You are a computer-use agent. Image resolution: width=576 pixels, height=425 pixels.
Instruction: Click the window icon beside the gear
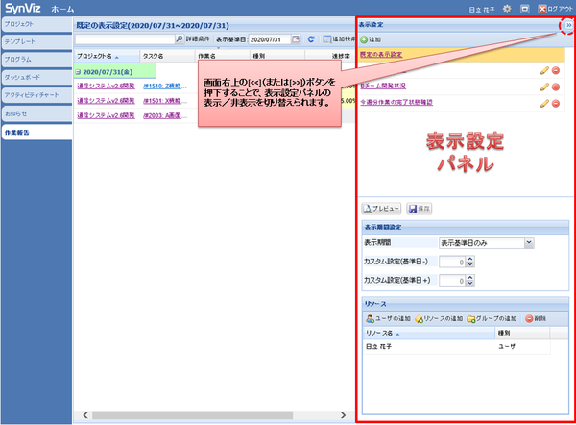(x=525, y=9)
